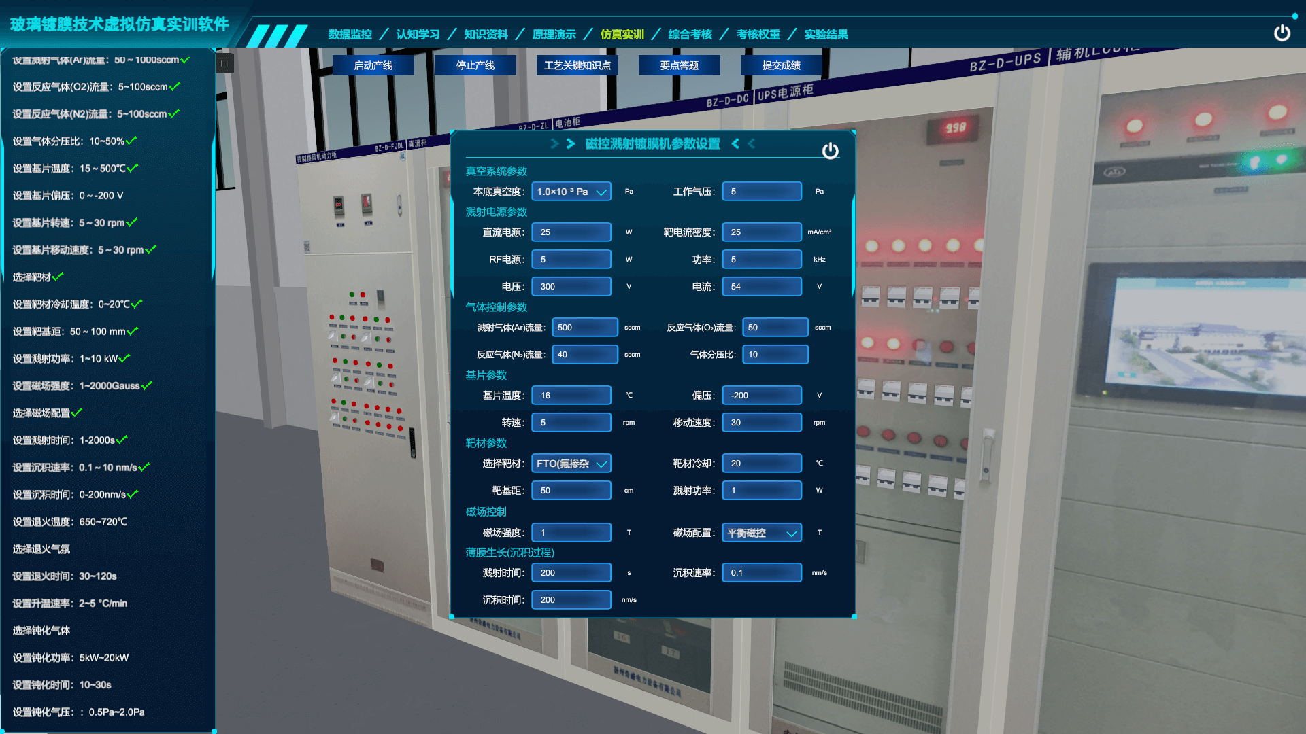Open 磁场配置 平衡磁控 dropdown
The image size is (1306, 734).
pyautogui.click(x=761, y=533)
